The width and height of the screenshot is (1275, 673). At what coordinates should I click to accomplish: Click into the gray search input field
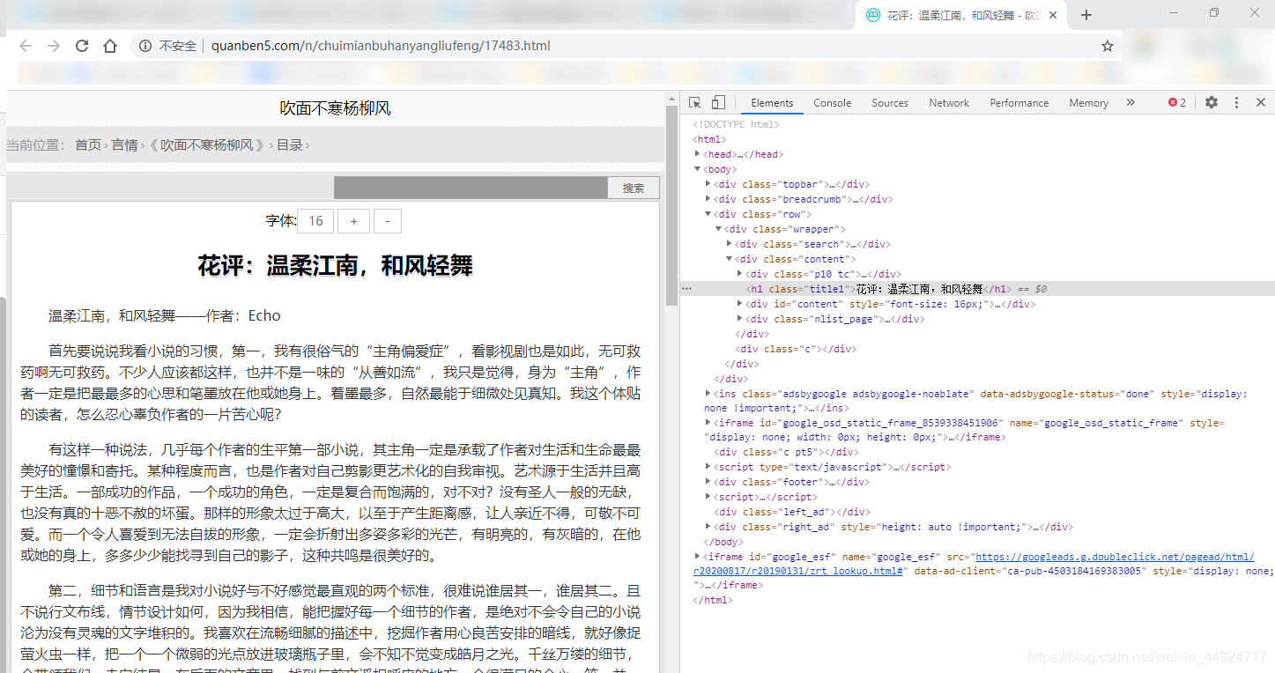(471, 188)
